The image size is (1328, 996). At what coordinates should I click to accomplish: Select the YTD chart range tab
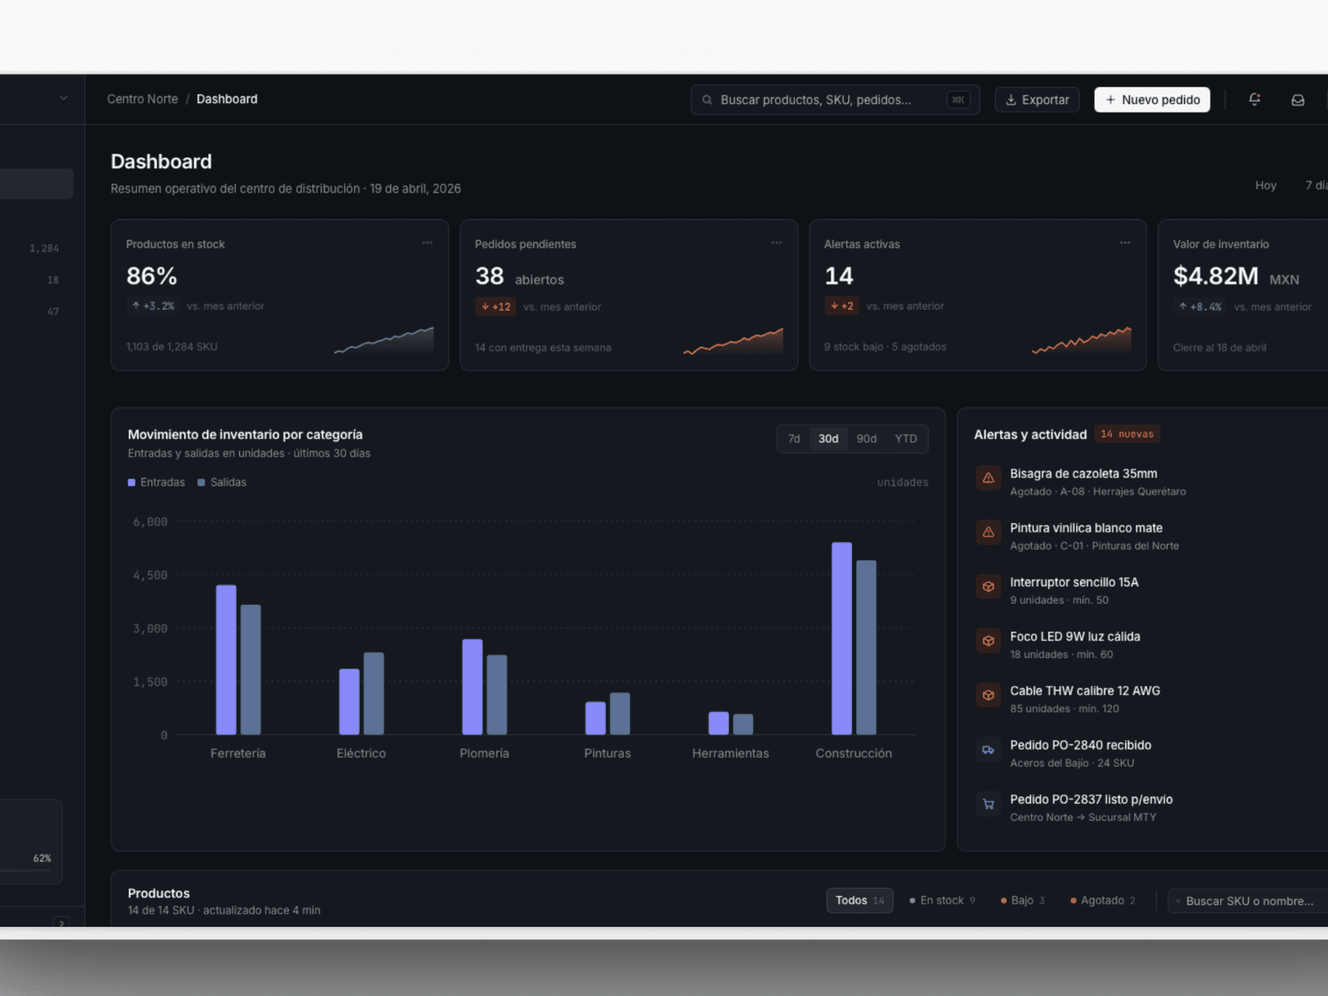[905, 439]
